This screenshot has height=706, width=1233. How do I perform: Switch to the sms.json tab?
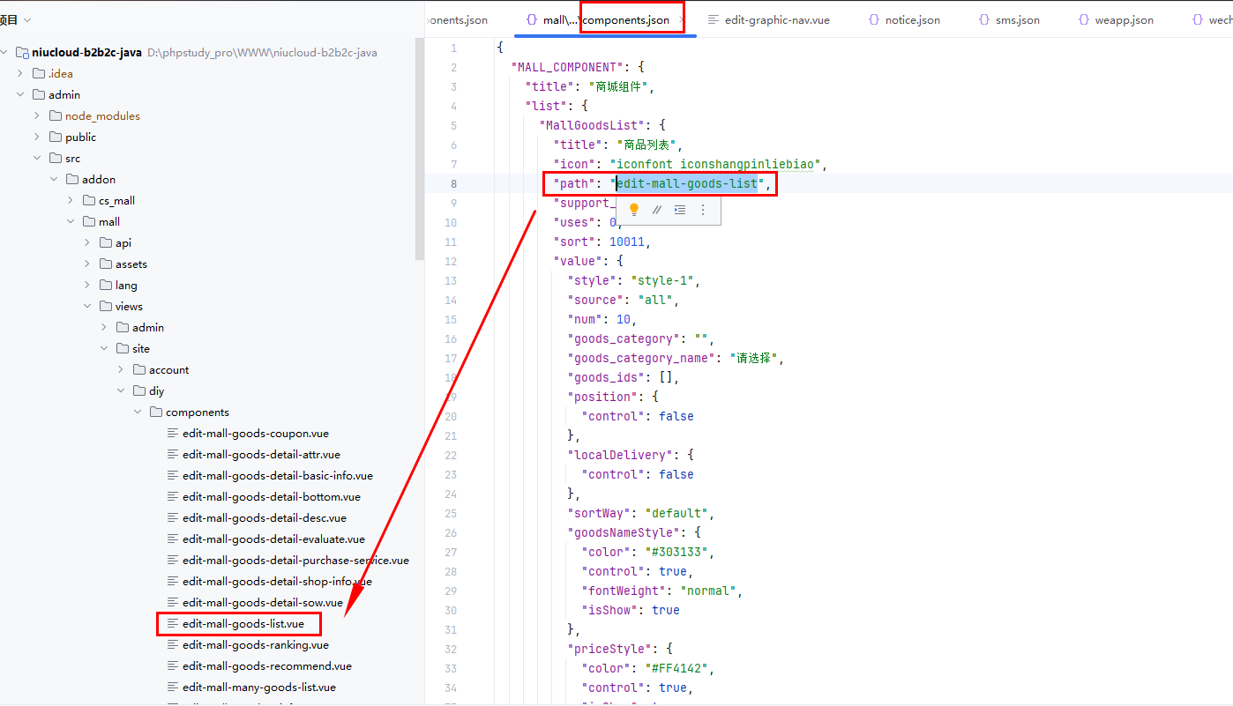1017,19
